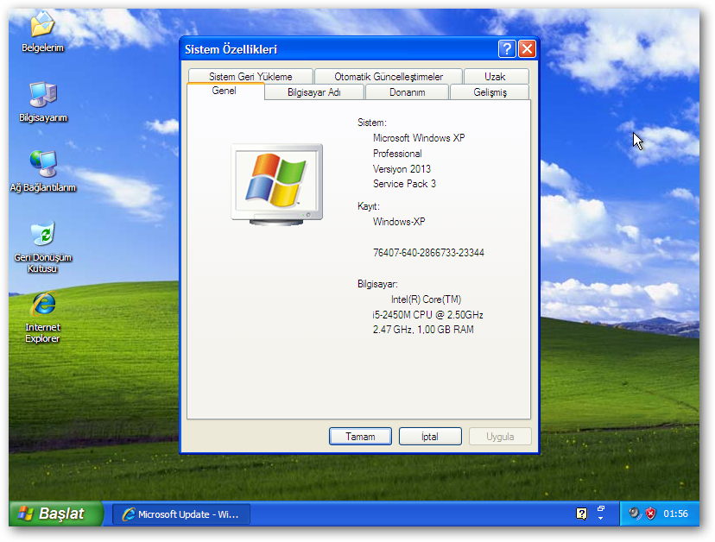The height and width of the screenshot is (542, 715).
Task: Click the dialog title bar help button
Action: coord(507,49)
